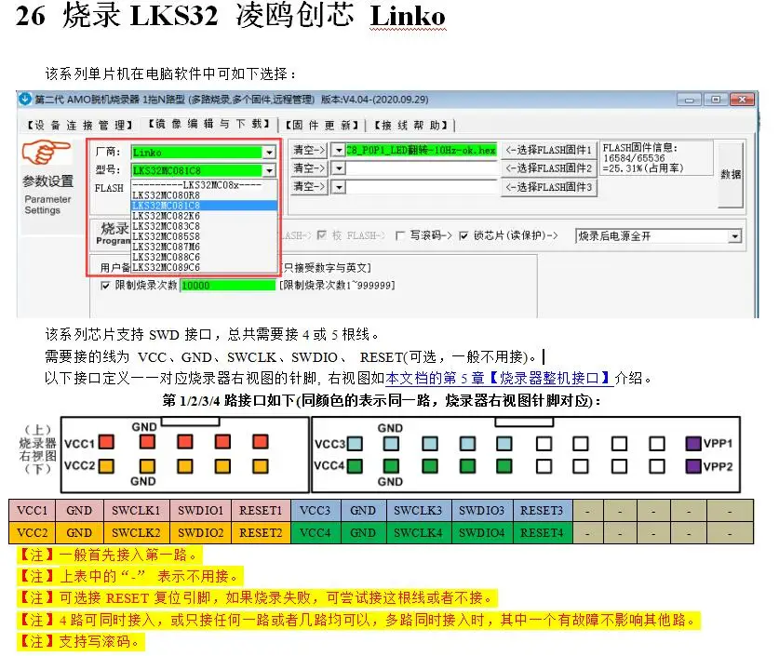Click the red VCC1 pin square
Screen dimensions: 779x656
(x=106, y=442)
